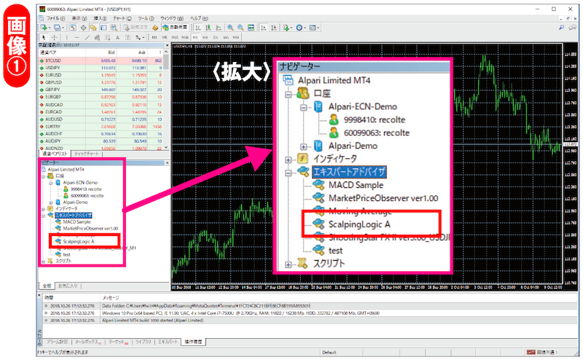The width and height of the screenshot is (583, 360).
Task: Select the Text (A) drawing tool
Action: click(117, 37)
